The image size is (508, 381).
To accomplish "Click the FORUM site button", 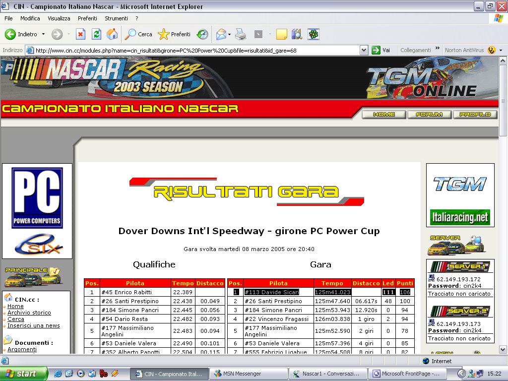I will [429, 115].
